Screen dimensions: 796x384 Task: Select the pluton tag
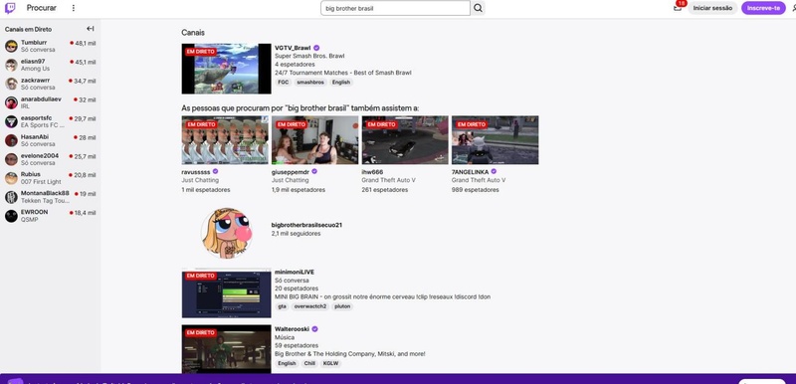coord(342,306)
